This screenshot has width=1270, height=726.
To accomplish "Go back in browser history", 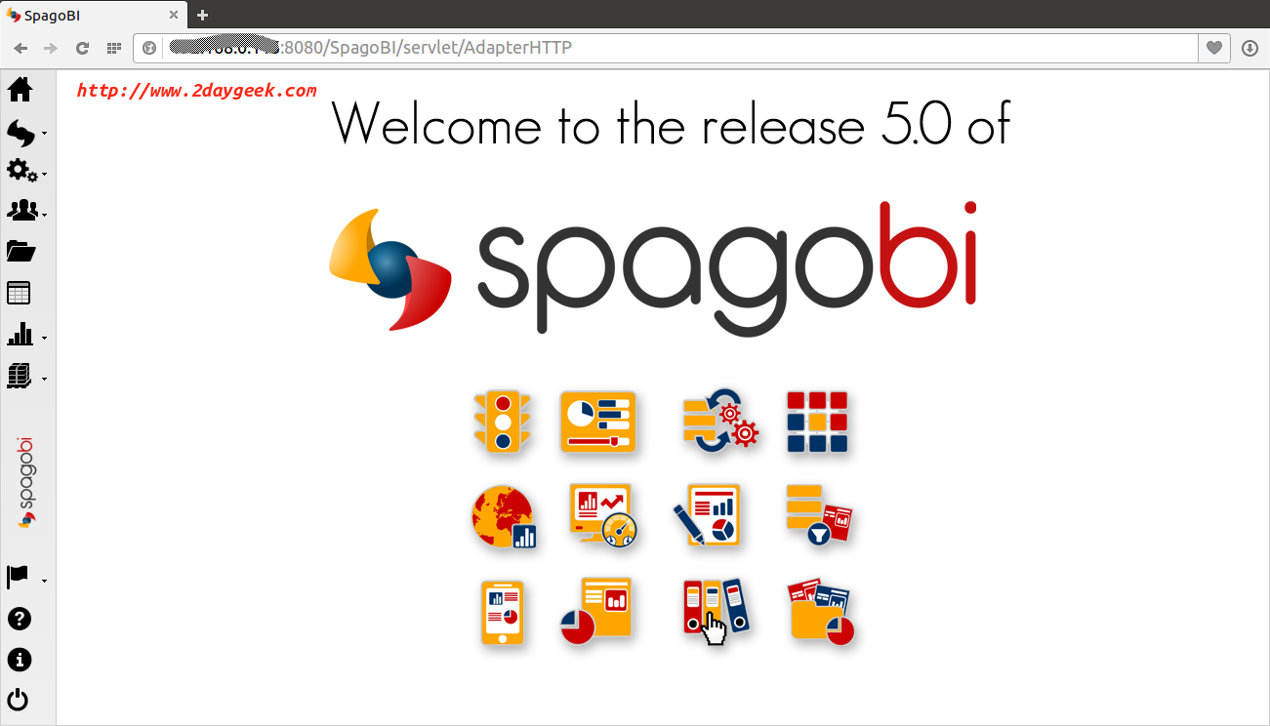I will tap(20, 48).
